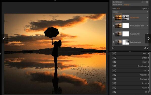This screenshot has height=95, width=151.
Task: Toggle the Detail panel on or off
Action: tap(113, 58)
